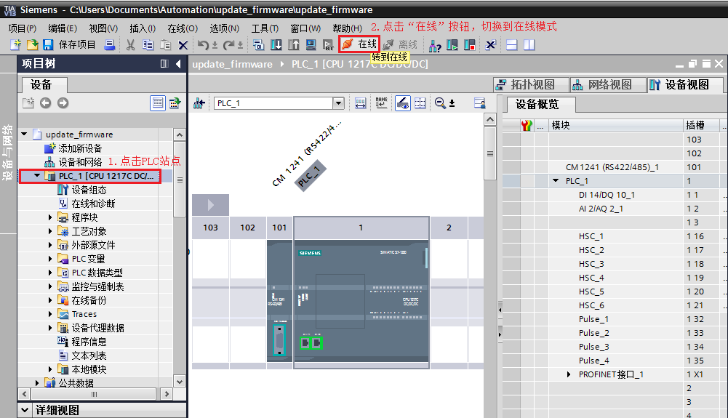Click Upload from device icon
The height and width of the screenshot is (418, 728).
pyautogui.click(x=293, y=44)
